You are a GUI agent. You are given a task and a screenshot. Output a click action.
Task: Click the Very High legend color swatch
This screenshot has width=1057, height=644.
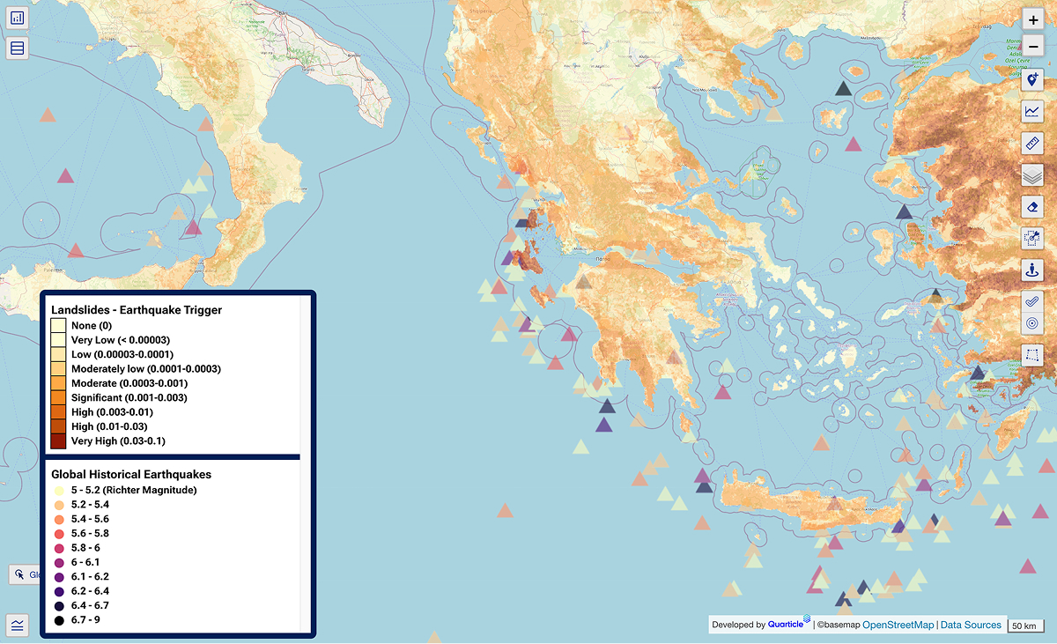point(57,440)
